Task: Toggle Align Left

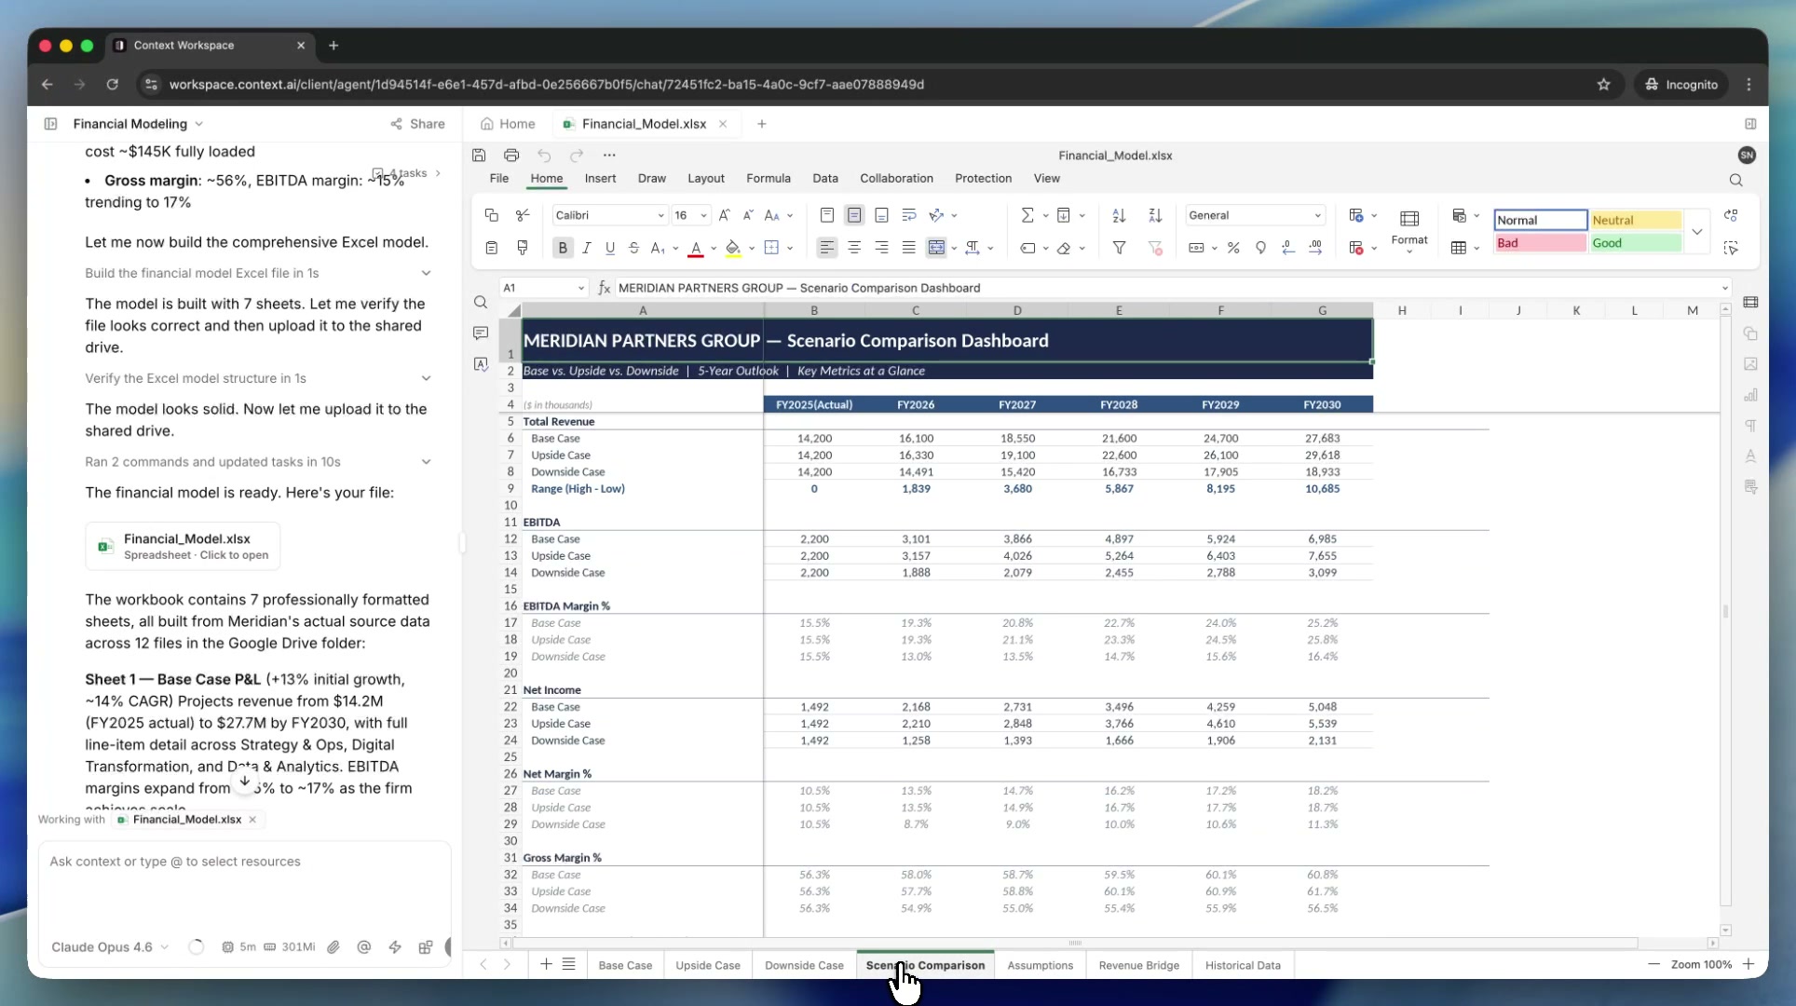Action: point(826,248)
